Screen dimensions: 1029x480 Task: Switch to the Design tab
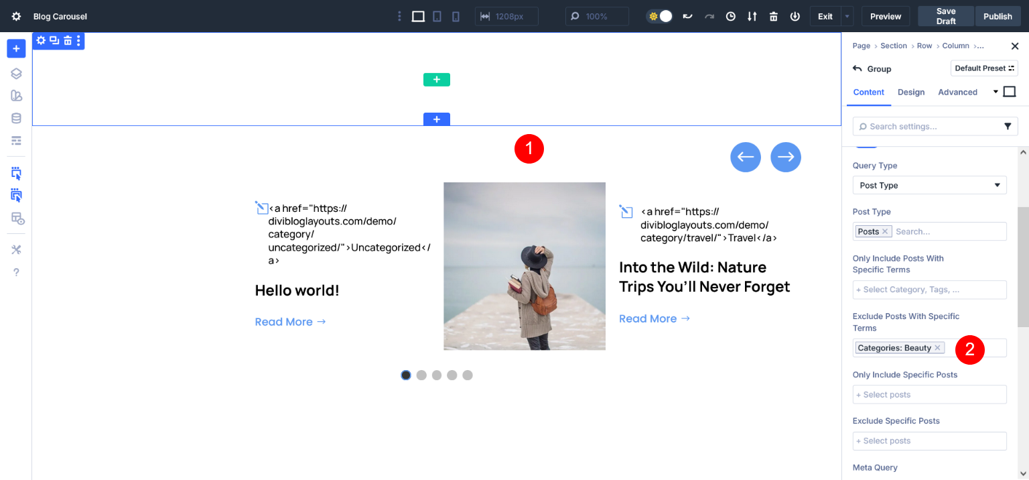[x=911, y=92]
